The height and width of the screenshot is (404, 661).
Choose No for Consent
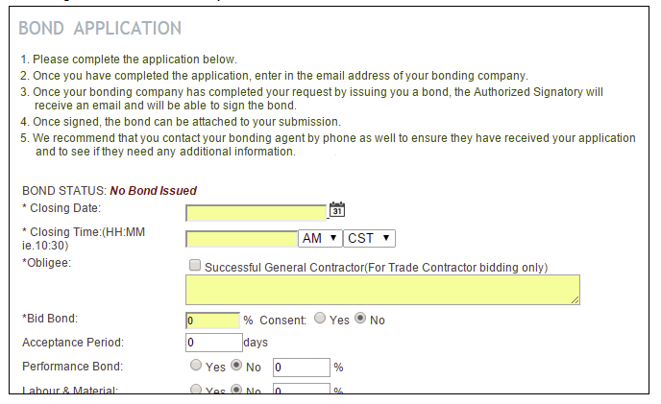coord(360,318)
